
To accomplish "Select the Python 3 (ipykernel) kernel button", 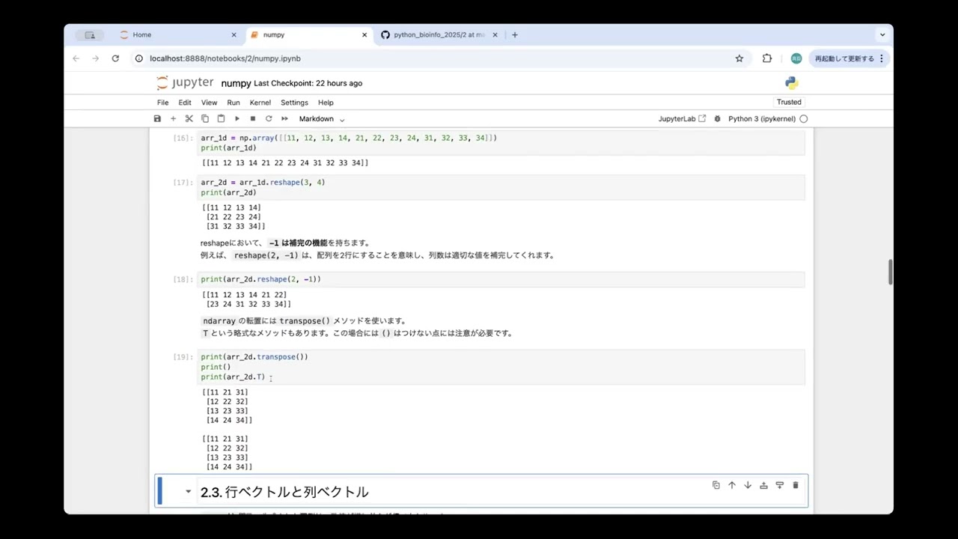I will [760, 119].
